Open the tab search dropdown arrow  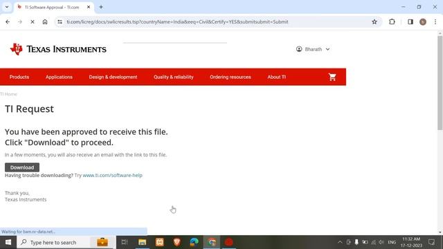7,7
